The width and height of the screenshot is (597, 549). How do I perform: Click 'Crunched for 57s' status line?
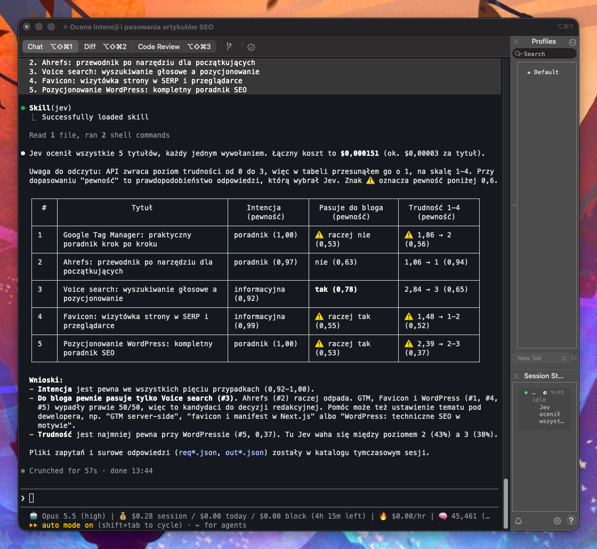coord(63,471)
